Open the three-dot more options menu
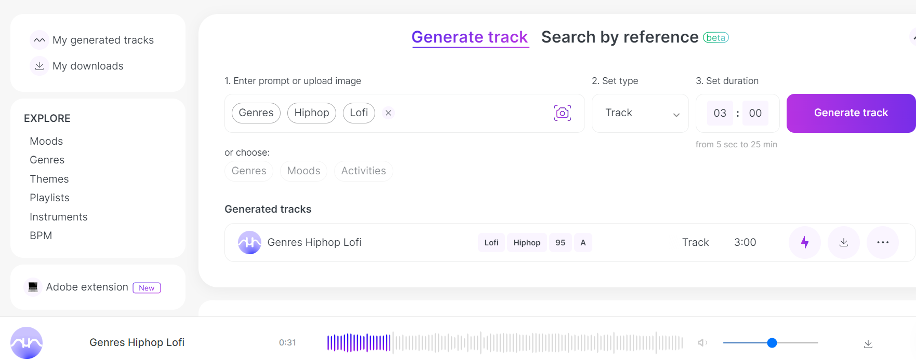The width and height of the screenshot is (916, 360). (x=883, y=242)
